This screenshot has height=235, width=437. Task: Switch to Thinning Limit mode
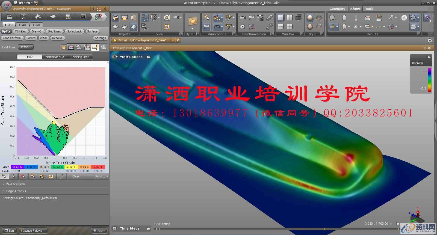tap(80, 57)
